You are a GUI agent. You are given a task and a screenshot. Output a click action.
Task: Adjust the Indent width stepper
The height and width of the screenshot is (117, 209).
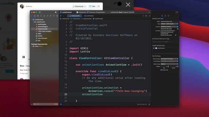click(x=178, y=66)
